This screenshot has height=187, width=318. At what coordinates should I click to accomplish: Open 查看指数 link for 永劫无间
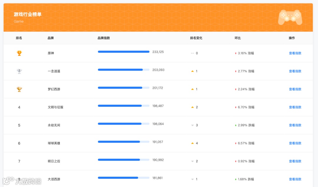pyautogui.click(x=295, y=126)
